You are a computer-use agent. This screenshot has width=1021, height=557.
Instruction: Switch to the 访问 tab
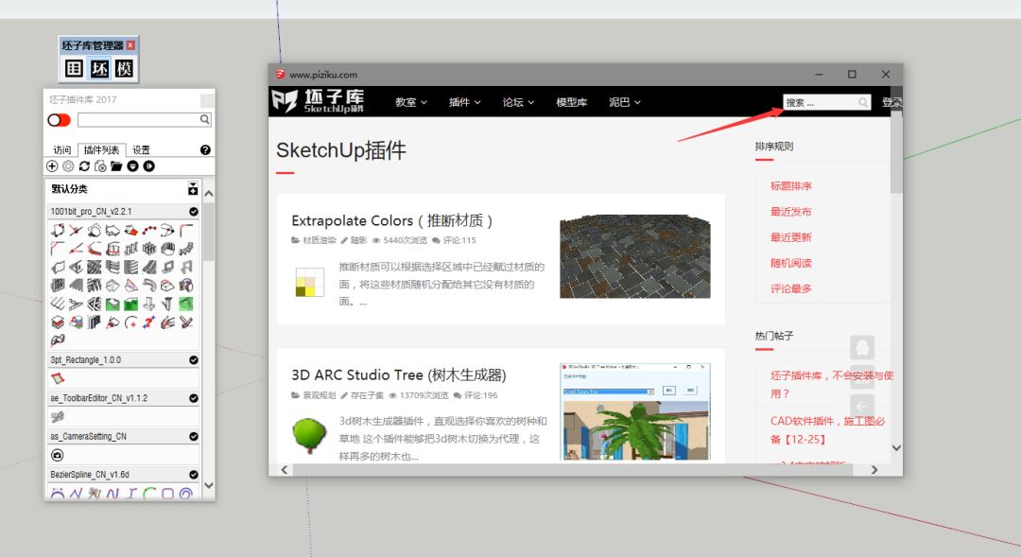coord(62,149)
